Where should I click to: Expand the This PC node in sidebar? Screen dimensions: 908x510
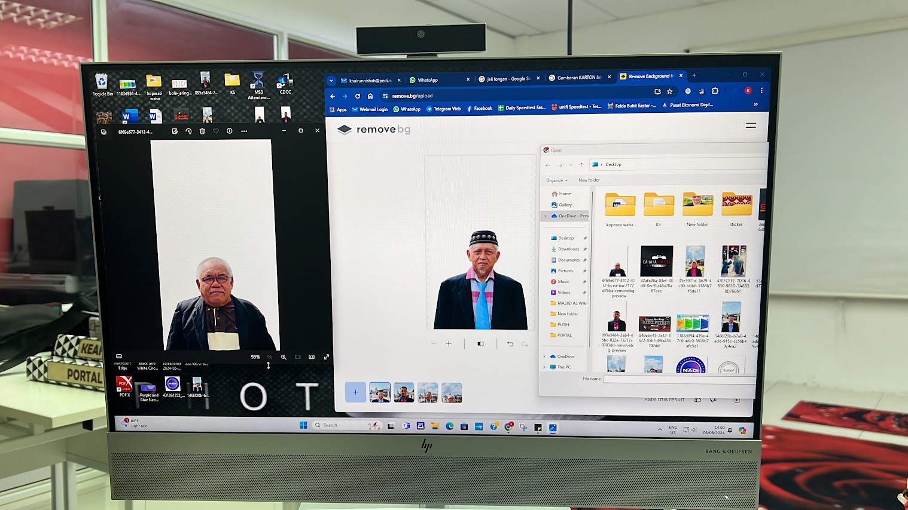click(545, 367)
